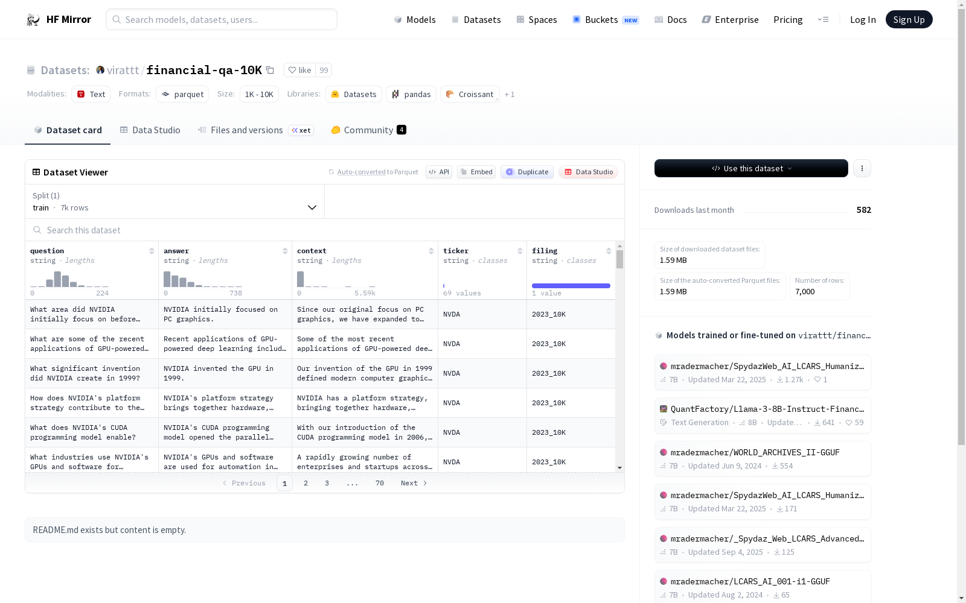Open mradermacher/LCARS_AI_001-i1-GGUF model
966x603 pixels.
tap(763, 586)
